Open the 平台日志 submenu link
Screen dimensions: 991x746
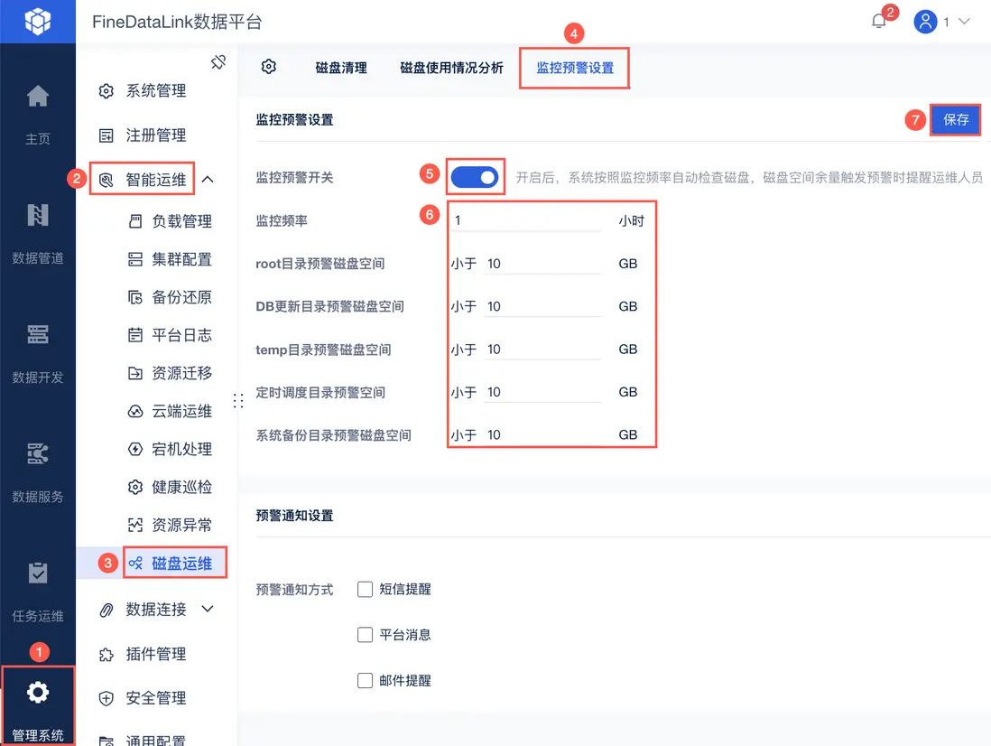pos(181,335)
